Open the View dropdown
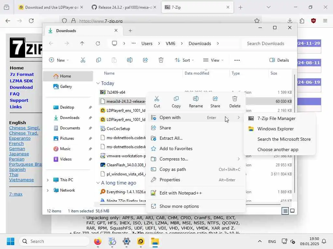Screen dimensions: 333x249 click(x=213, y=60)
